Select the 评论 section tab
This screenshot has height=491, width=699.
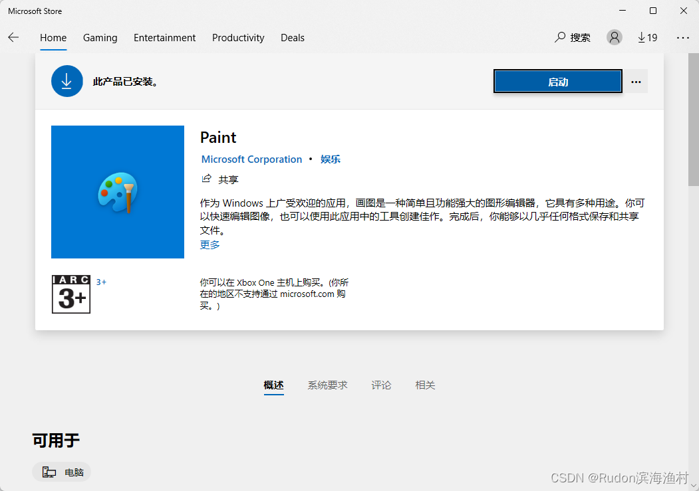pos(381,385)
